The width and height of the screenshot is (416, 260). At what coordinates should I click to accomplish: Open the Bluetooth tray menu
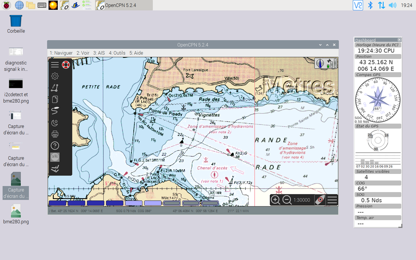[370, 5]
